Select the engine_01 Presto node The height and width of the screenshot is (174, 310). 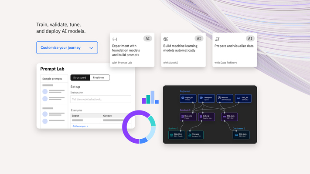(188, 98)
